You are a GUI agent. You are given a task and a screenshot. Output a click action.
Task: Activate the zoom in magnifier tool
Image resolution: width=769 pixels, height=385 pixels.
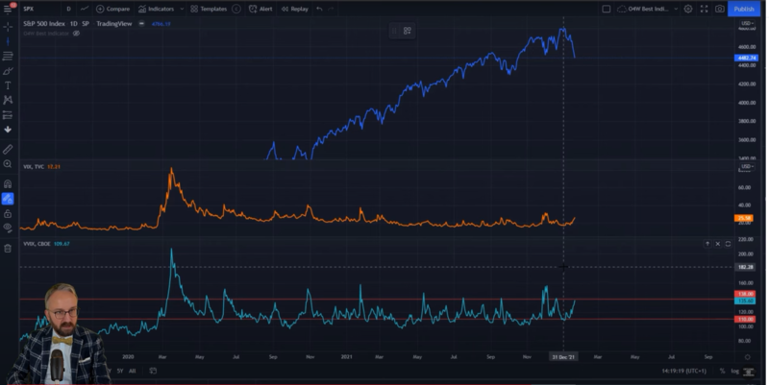point(8,164)
